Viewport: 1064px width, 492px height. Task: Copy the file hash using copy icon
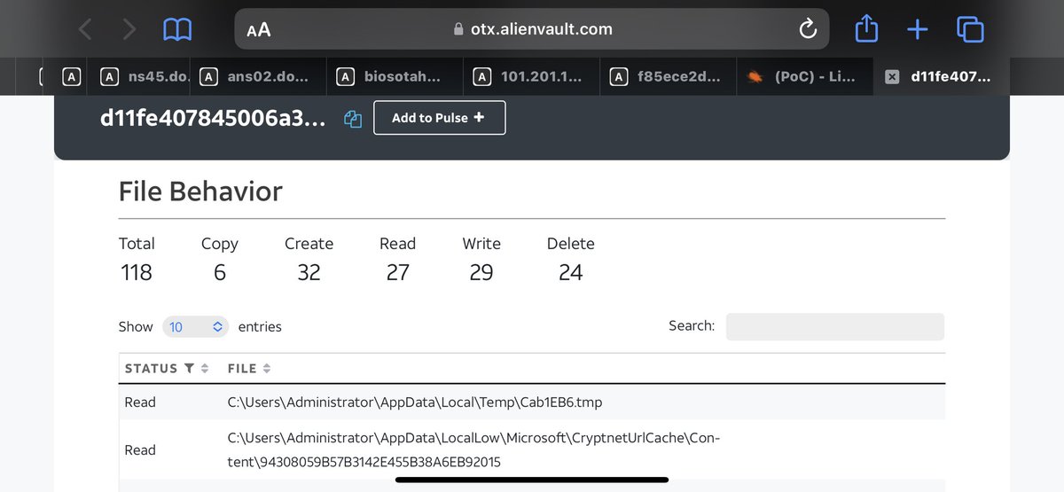tap(352, 119)
